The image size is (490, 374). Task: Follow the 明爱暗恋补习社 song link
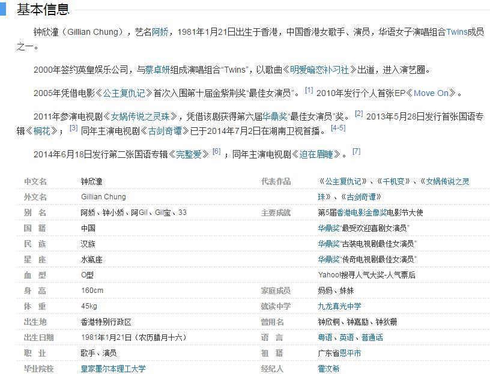tap(319, 70)
